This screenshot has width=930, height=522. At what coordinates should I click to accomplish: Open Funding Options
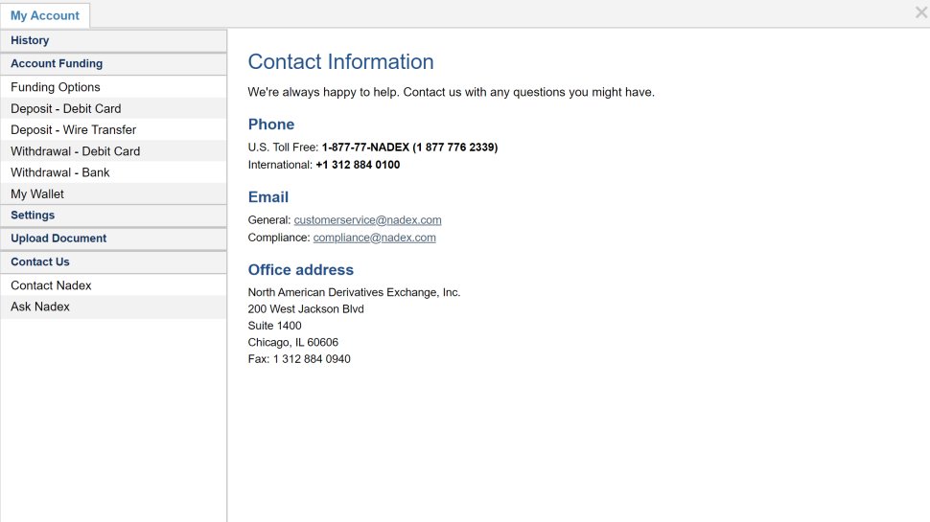113,87
